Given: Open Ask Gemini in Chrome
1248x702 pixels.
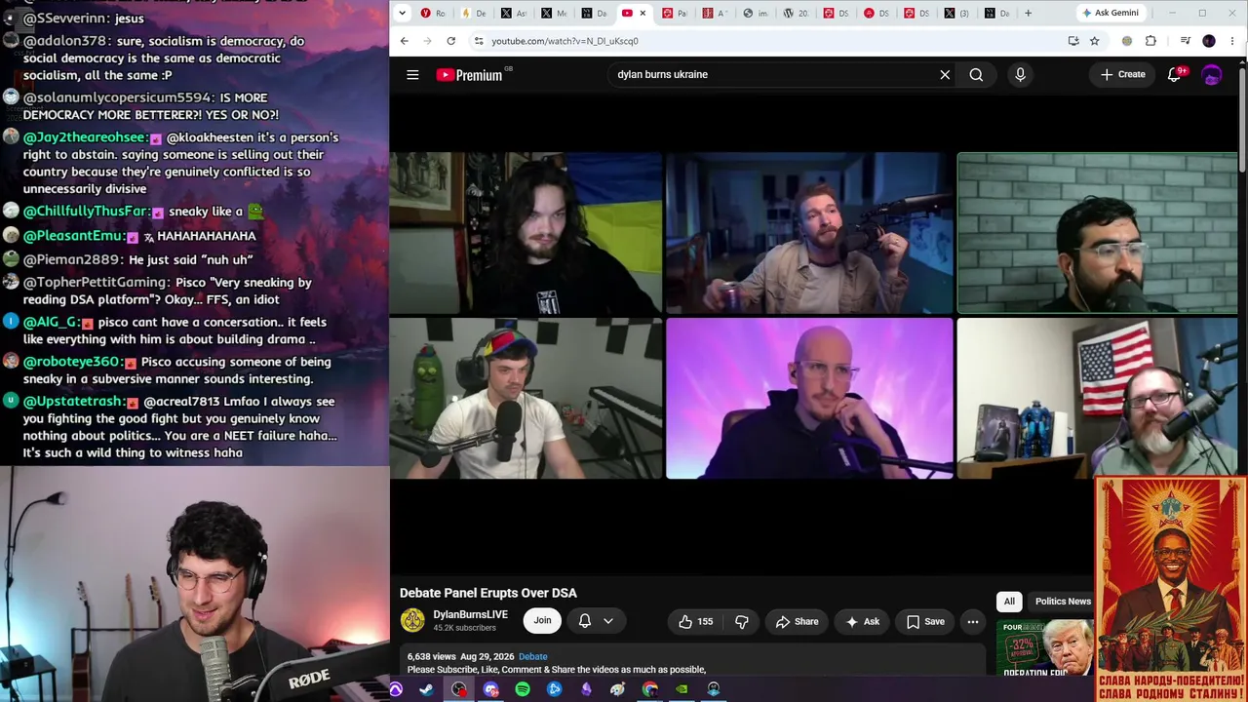Looking at the screenshot, I should click(x=1110, y=13).
